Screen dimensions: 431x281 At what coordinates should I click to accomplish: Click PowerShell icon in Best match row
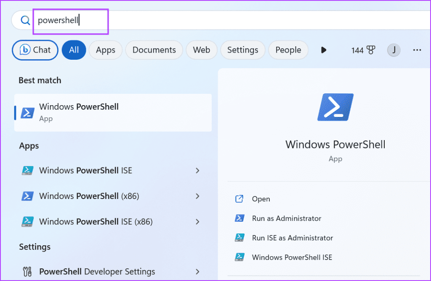point(27,113)
